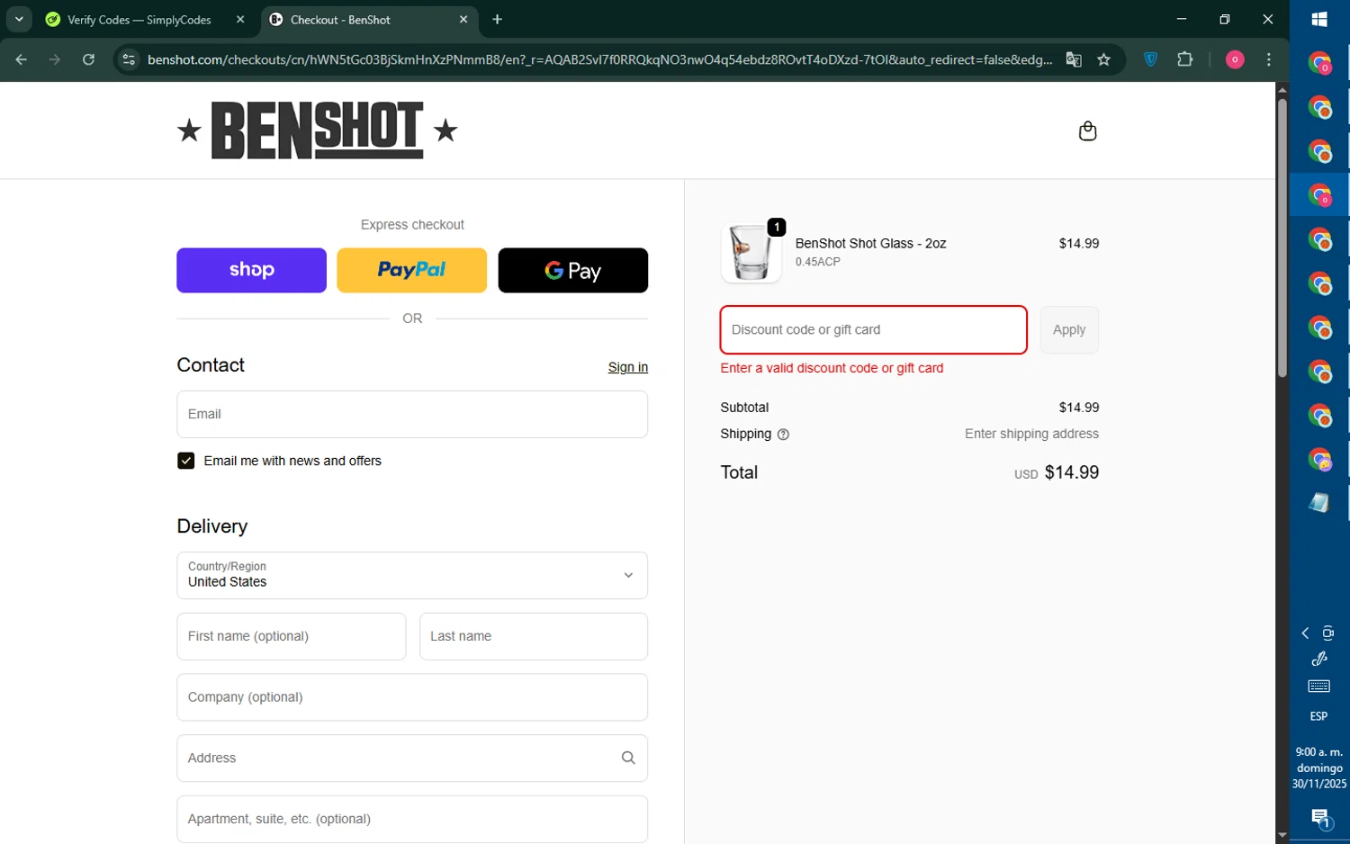
Task: Focus the Discount code or gift card field
Action: [x=873, y=329]
